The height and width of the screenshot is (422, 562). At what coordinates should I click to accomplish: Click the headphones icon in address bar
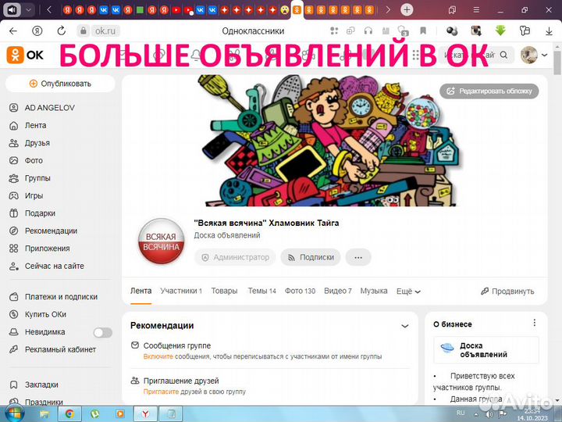pyautogui.click(x=368, y=31)
